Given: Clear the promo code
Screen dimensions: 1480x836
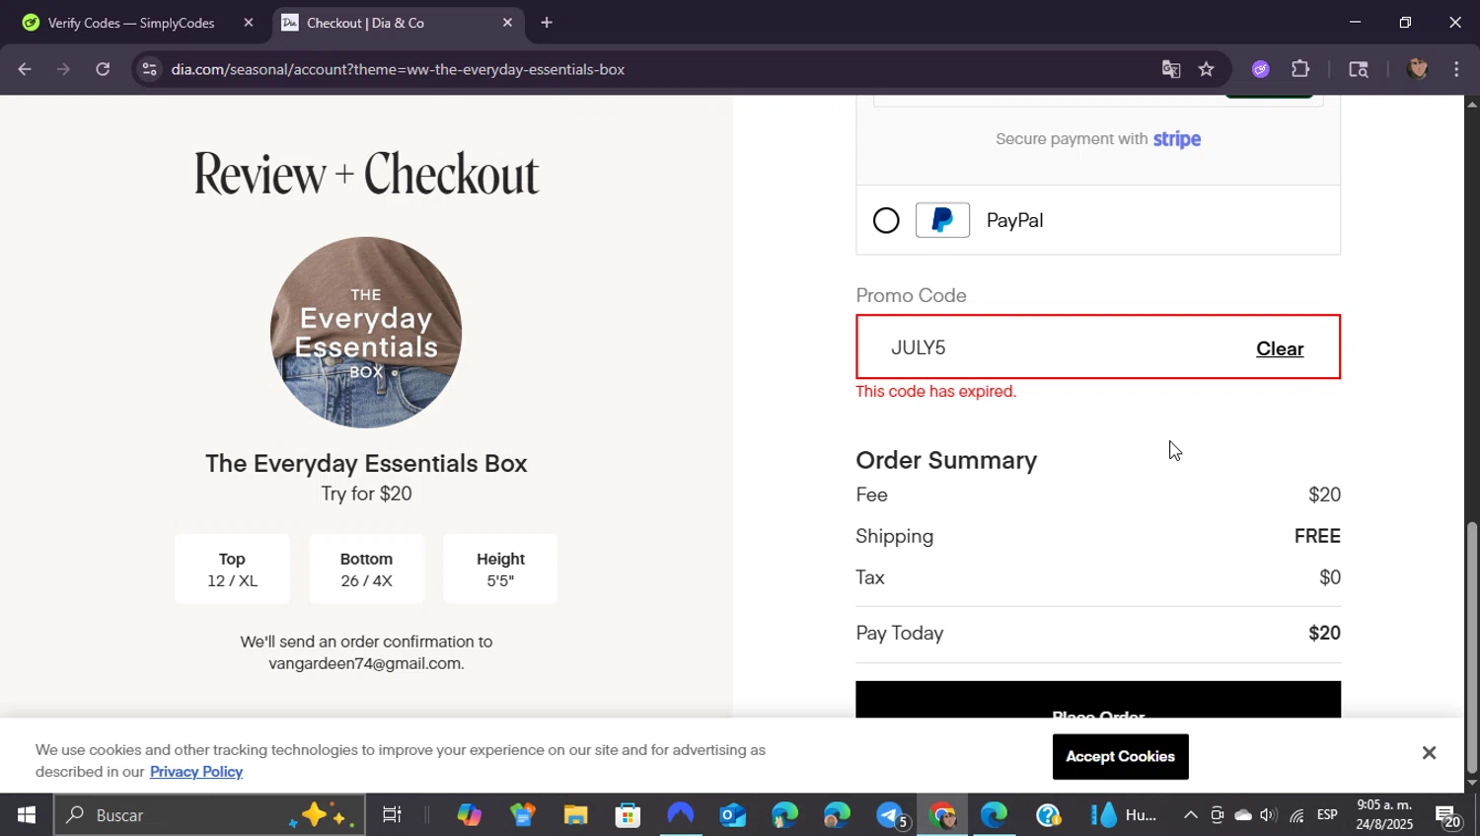Looking at the screenshot, I should (x=1280, y=348).
